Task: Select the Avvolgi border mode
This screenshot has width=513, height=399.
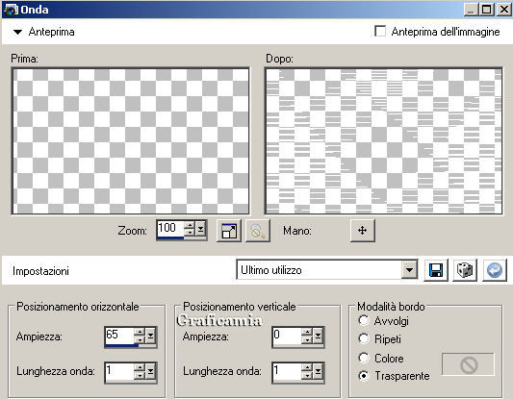Action: 364,320
